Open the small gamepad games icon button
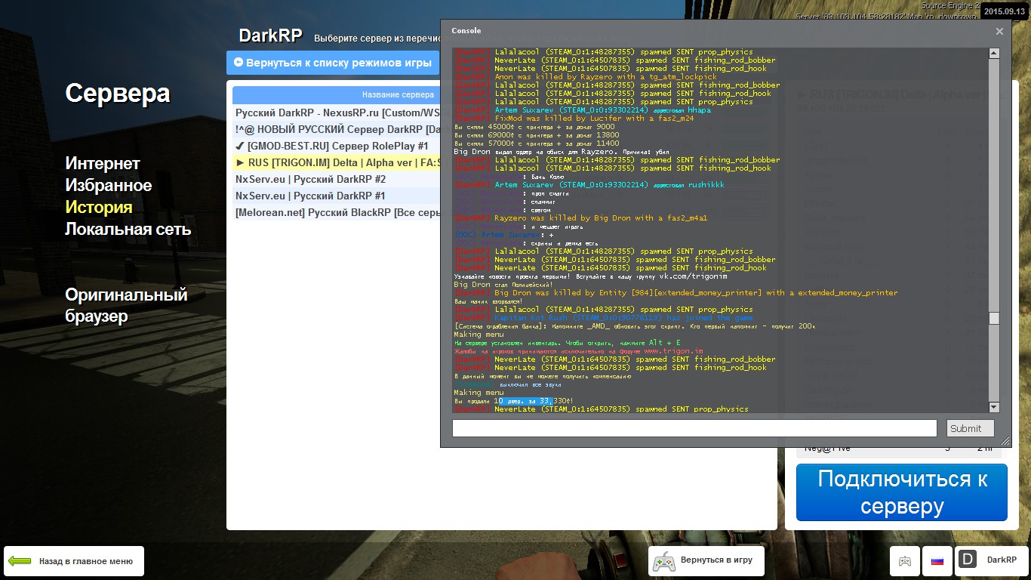The width and height of the screenshot is (1031, 580). pyautogui.click(x=904, y=561)
